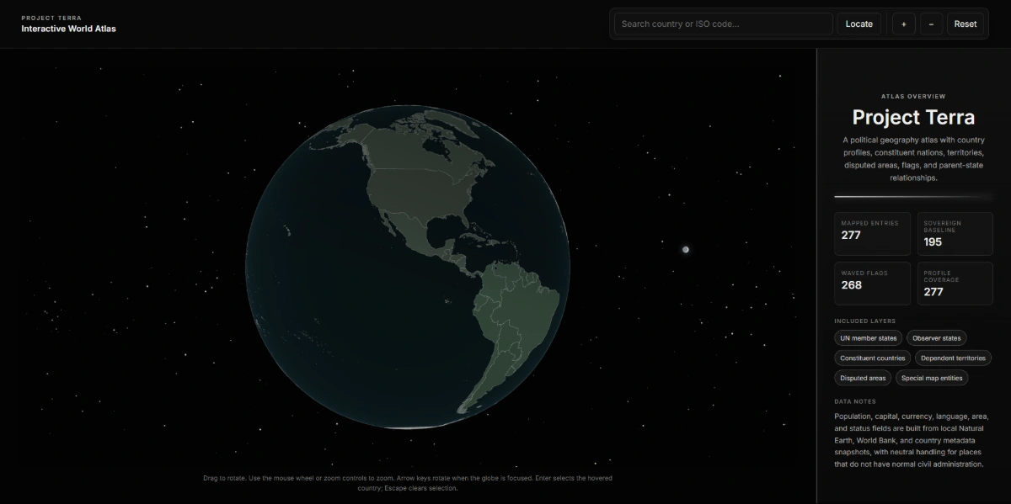Click the UN member states layer chip
This screenshot has width=1011, height=504.
(x=868, y=338)
